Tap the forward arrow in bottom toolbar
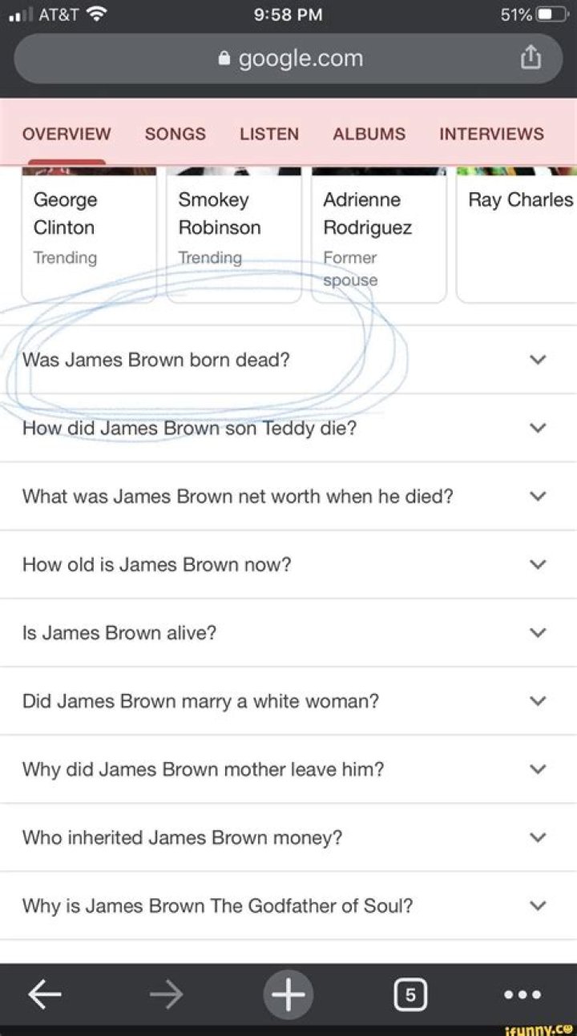The height and width of the screenshot is (1036, 577). (x=166, y=995)
